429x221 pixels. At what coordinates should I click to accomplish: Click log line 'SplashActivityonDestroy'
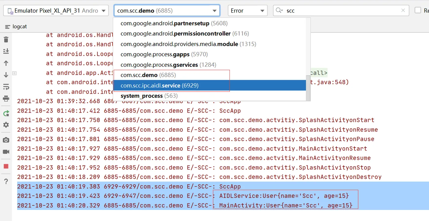199,177
